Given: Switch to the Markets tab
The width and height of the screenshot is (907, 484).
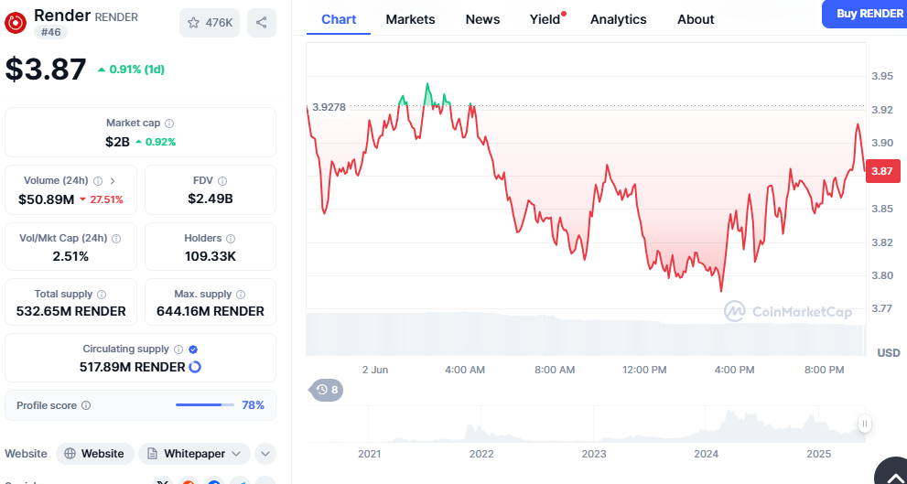Looking at the screenshot, I should pyautogui.click(x=410, y=19).
